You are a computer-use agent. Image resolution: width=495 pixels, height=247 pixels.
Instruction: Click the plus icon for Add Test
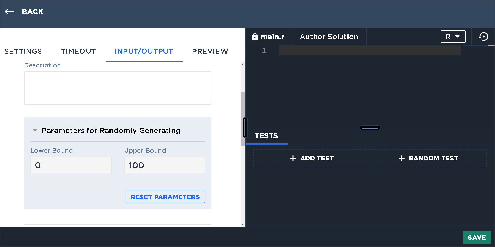pyautogui.click(x=293, y=158)
